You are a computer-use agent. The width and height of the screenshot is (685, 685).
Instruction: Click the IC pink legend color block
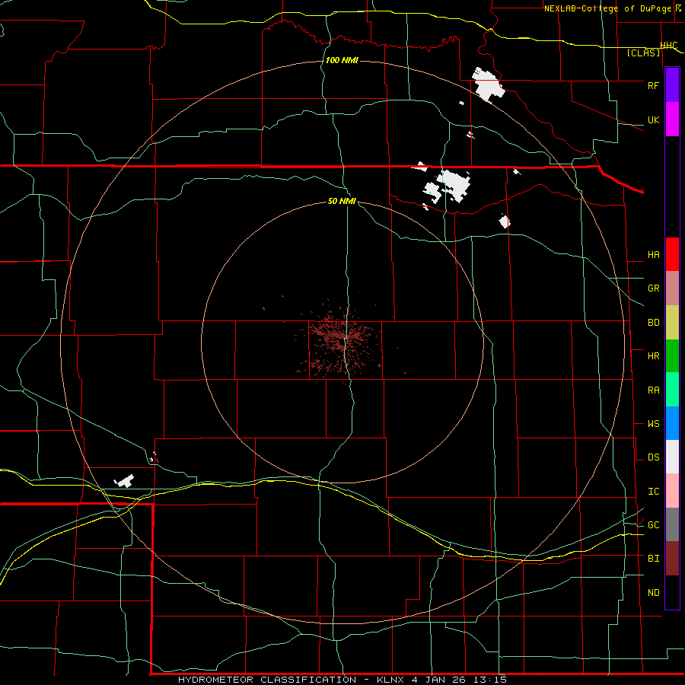[x=672, y=491]
